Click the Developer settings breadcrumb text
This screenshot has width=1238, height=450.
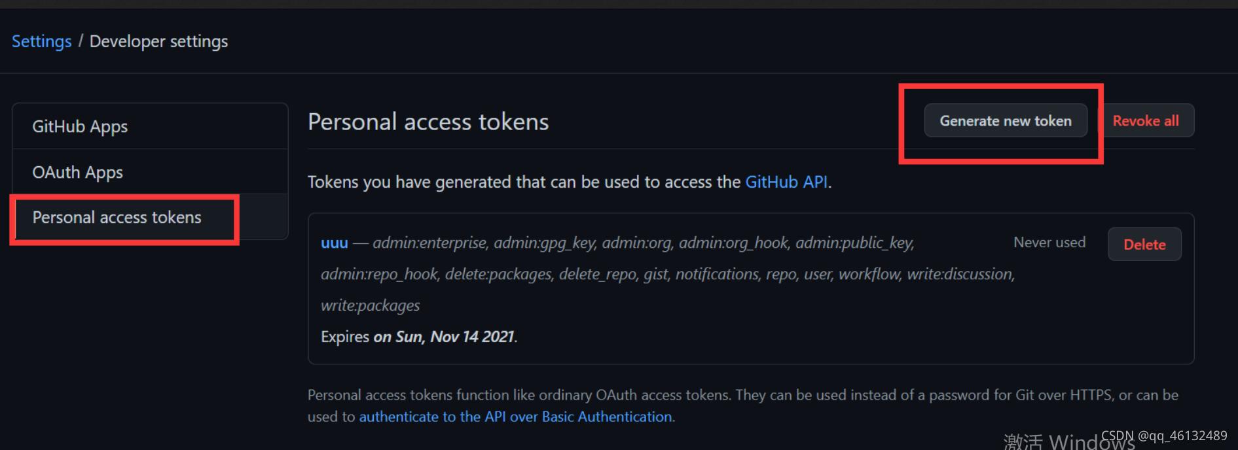158,41
